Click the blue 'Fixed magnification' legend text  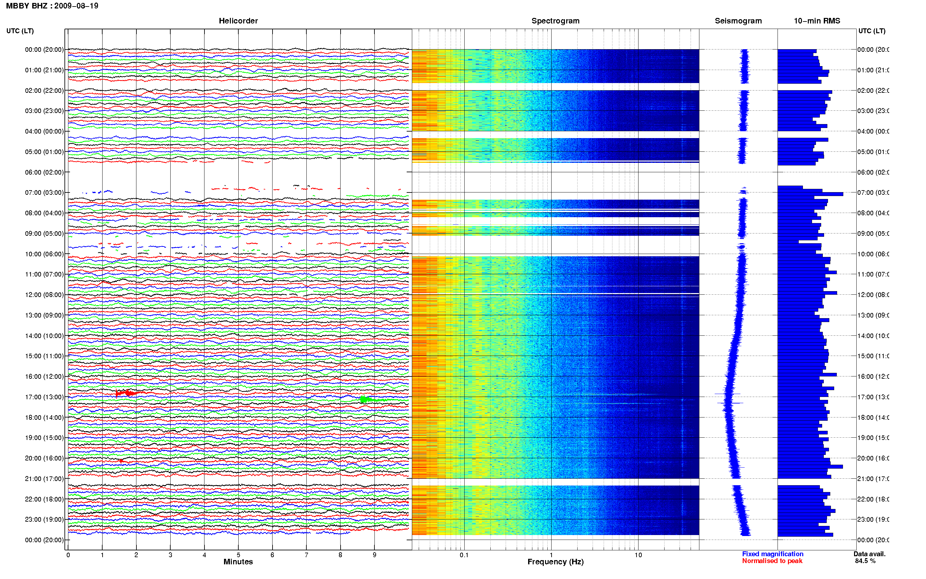click(x=773, y=554)
